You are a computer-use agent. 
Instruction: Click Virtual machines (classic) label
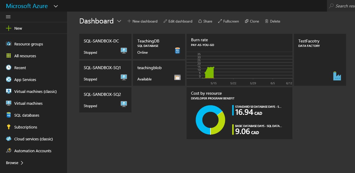(x=35, y=91)
